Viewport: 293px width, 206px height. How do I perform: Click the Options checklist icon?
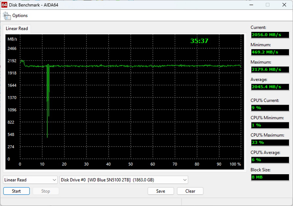pos(7,16)
